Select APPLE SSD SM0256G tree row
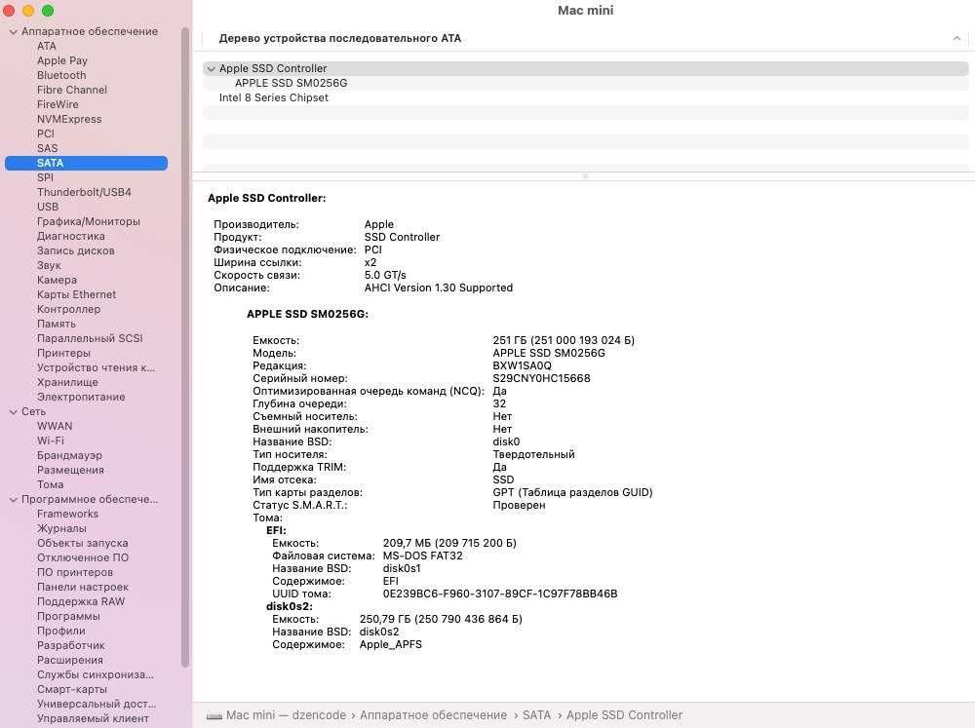 [x=586, y=83]
